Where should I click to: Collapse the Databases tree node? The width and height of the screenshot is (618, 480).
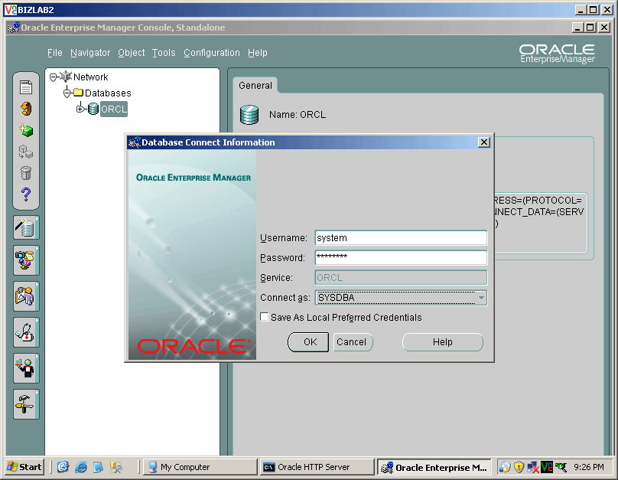tap(67, 93)
